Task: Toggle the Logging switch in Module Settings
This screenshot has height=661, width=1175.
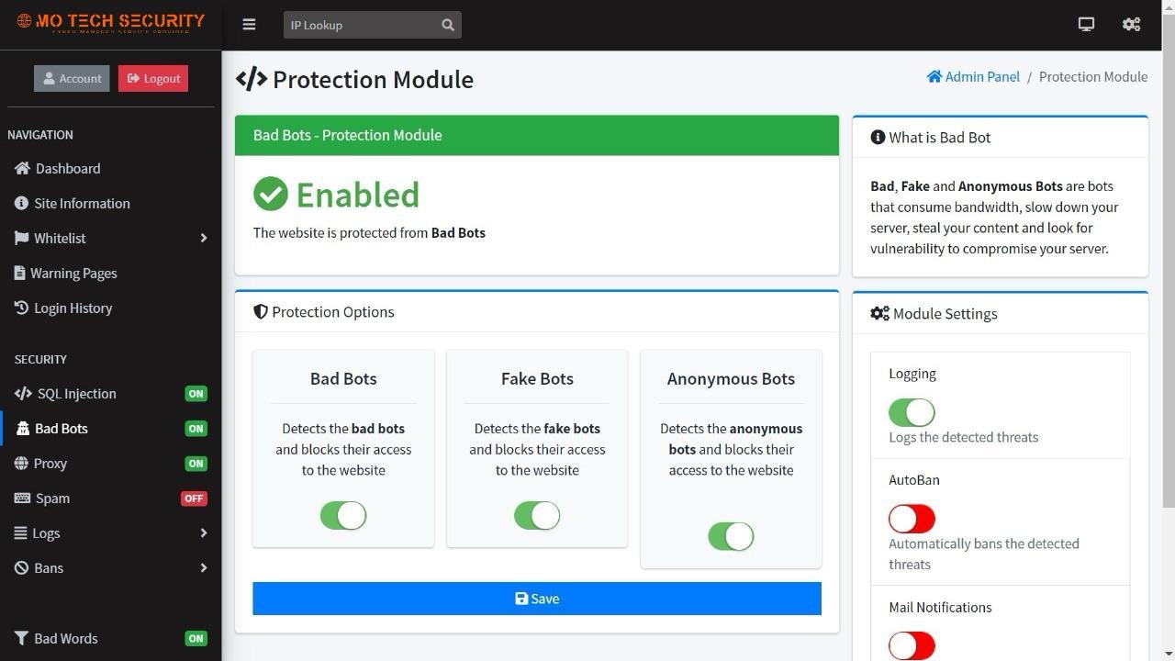Action: tap(912, 412)
